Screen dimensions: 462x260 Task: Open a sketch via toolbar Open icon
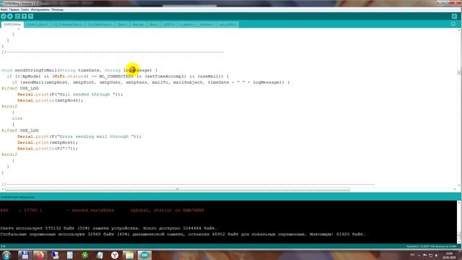point(24,16)
